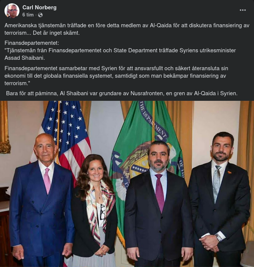Click the wristwatch on the rightmost man
Viewport: 254px width, 267px height.
[219, 237]
